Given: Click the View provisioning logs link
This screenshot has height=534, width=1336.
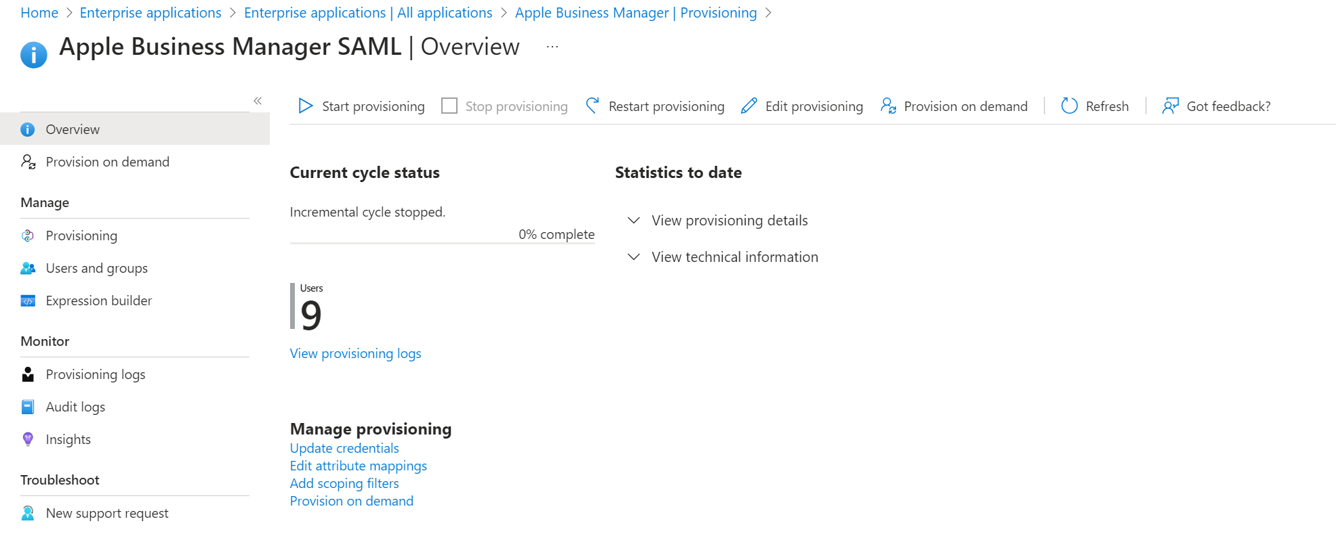Looking at the screenshot, I should [x=355, y=354].
